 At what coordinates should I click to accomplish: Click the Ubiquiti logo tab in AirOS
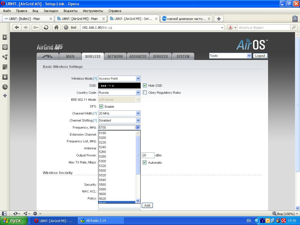coord(47,57)
